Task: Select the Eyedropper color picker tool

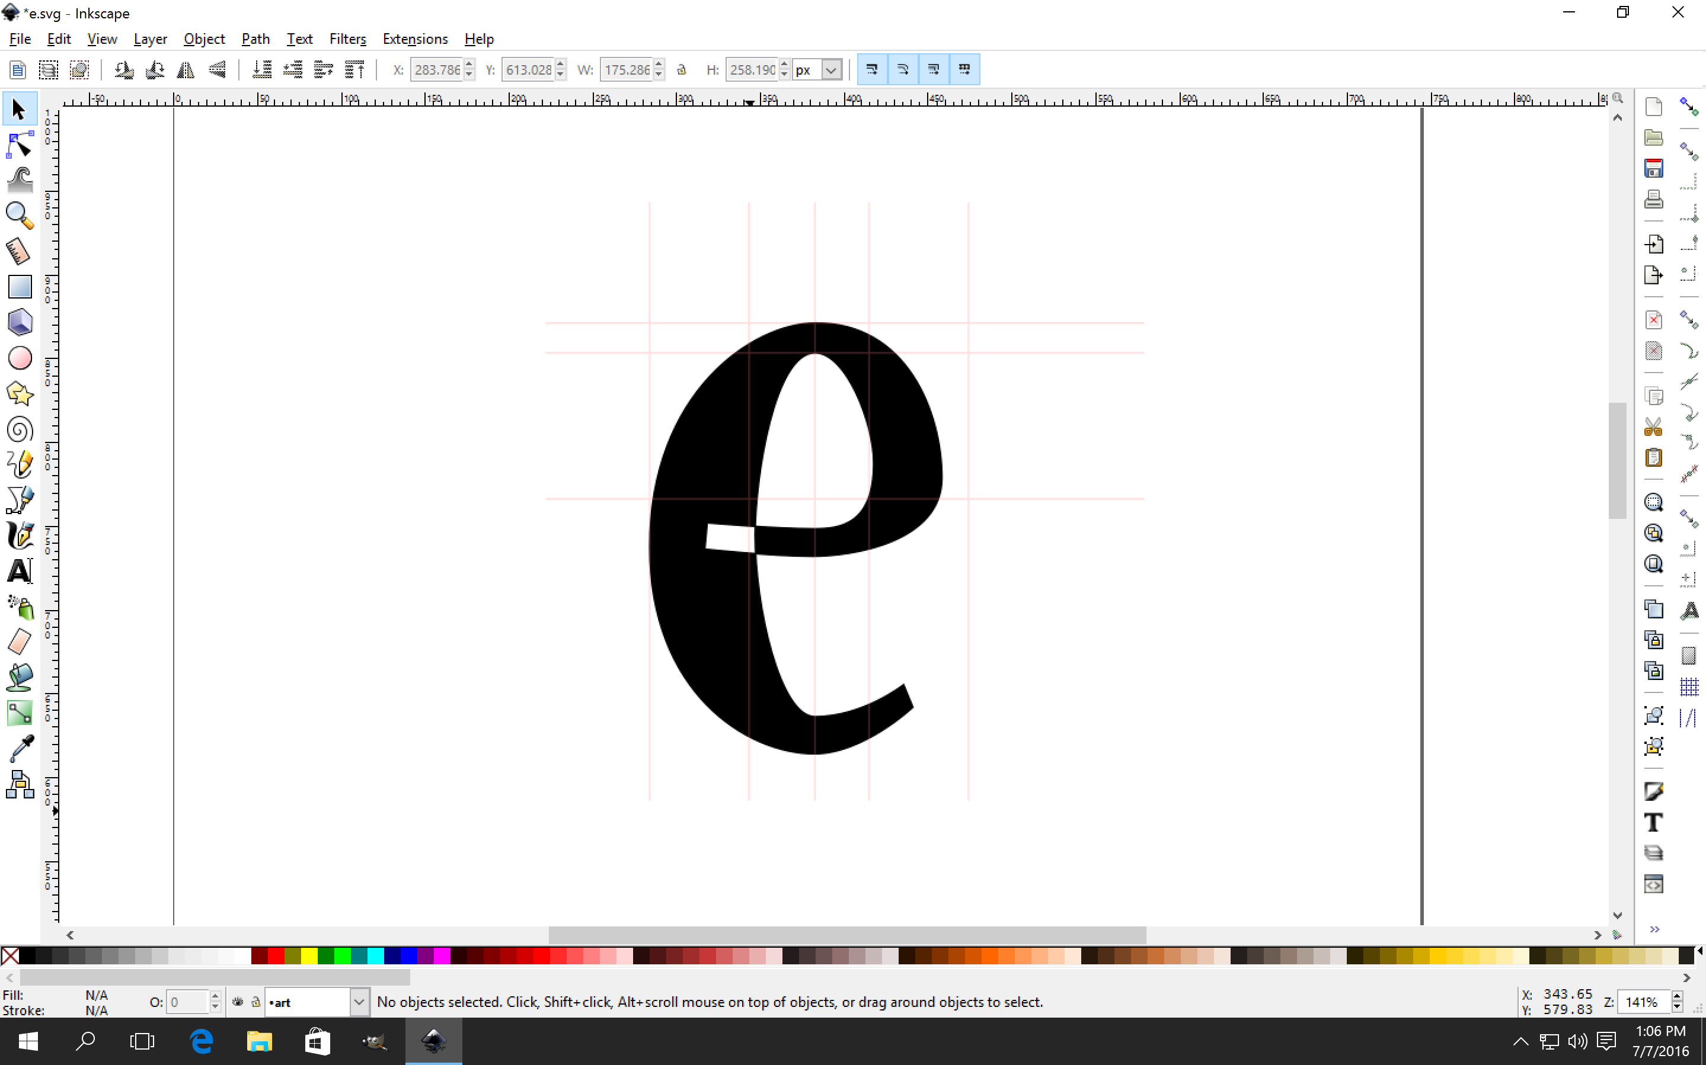Action: coord(19,748)
